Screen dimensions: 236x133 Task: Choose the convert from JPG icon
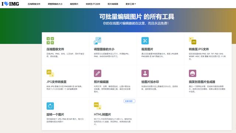click(50, 73)
